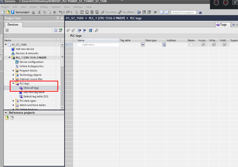Click the Start runtime RT icon
238x167 pixels.
[97, 12]
